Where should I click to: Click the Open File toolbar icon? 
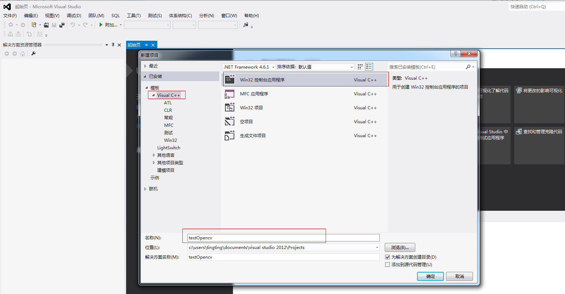(46, 25)
